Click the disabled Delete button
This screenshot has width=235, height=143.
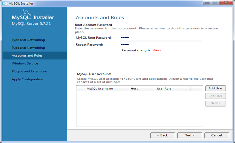click(x=215, y=103)
